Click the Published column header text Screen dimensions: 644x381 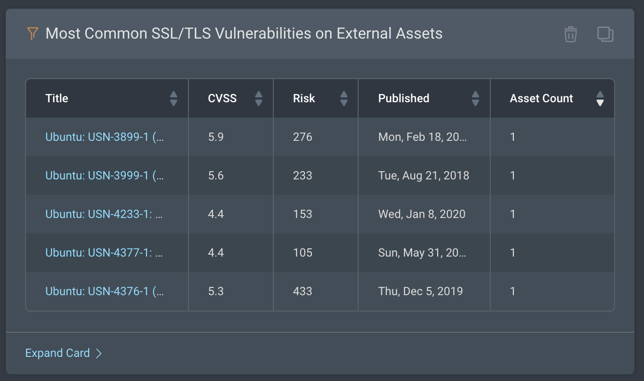pyautogui.click(x=403, y=98)
